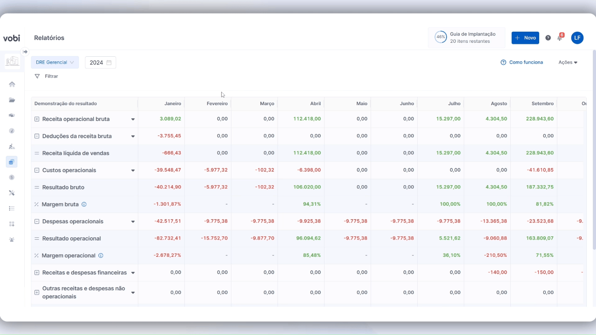Viewport: 596px width, 335px height.
Task: Change the 2024 year field
Action: pos(101,62)
